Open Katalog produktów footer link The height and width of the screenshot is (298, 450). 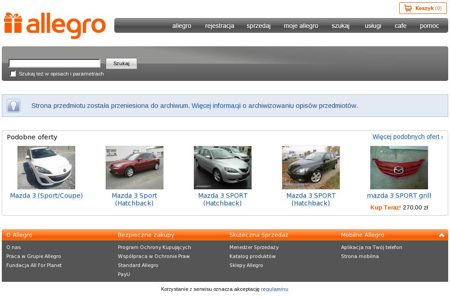(252, 257)
